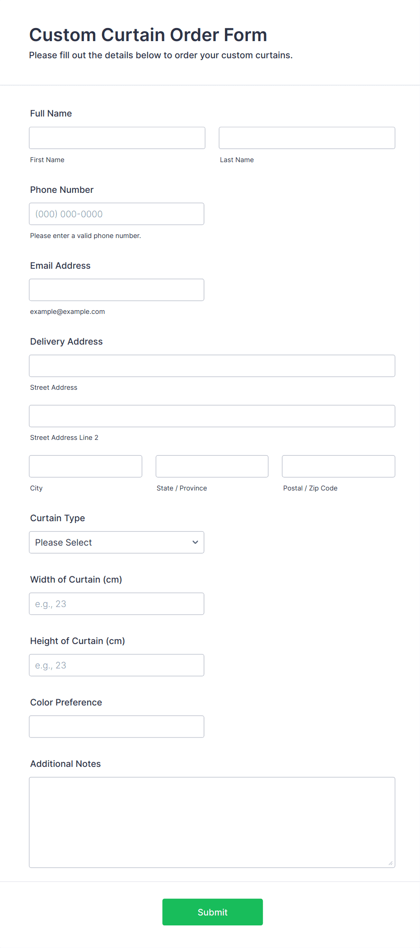Image resolution: width=420 pixels, height=948 pixels.
Task: Select the Street Address field
Action: tap(212, 366)
